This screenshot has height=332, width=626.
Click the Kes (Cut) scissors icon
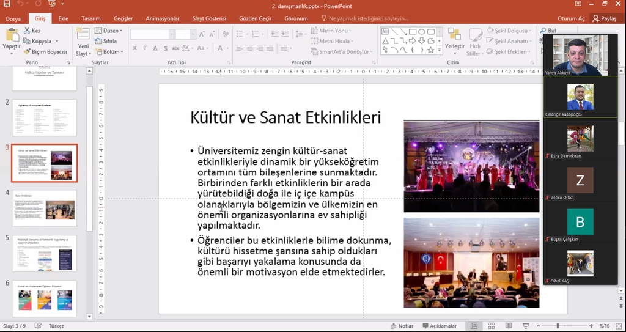point(28,31)
